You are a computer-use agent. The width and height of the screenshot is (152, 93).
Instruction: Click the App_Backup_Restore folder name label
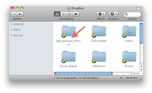(68, 43)
